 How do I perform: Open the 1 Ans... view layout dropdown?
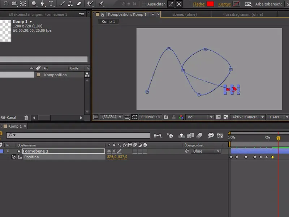point(278,117)
